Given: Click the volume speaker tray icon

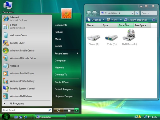Looking at the screenshot, I should [x=149, y=116].
